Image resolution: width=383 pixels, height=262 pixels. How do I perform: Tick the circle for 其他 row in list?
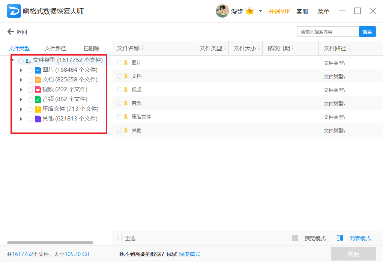(119, 130)
